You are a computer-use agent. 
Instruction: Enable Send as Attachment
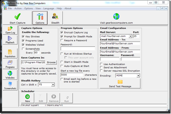101,67
